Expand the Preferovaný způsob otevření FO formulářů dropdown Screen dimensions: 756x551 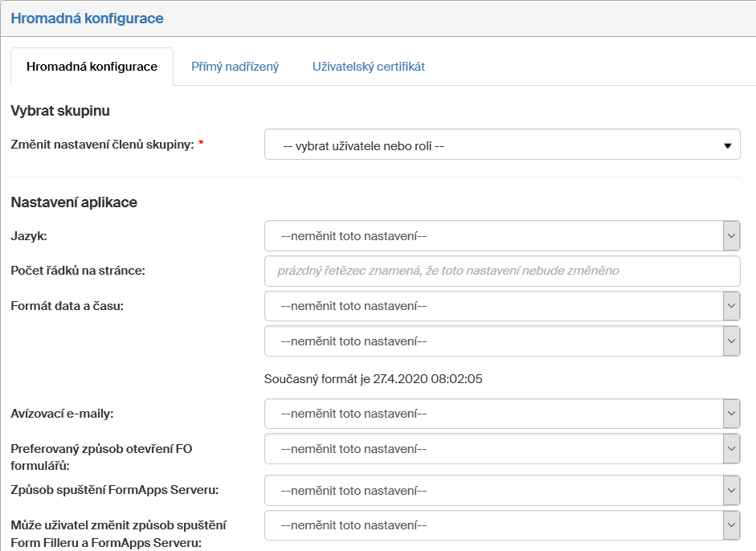click(x=494, y=449)
